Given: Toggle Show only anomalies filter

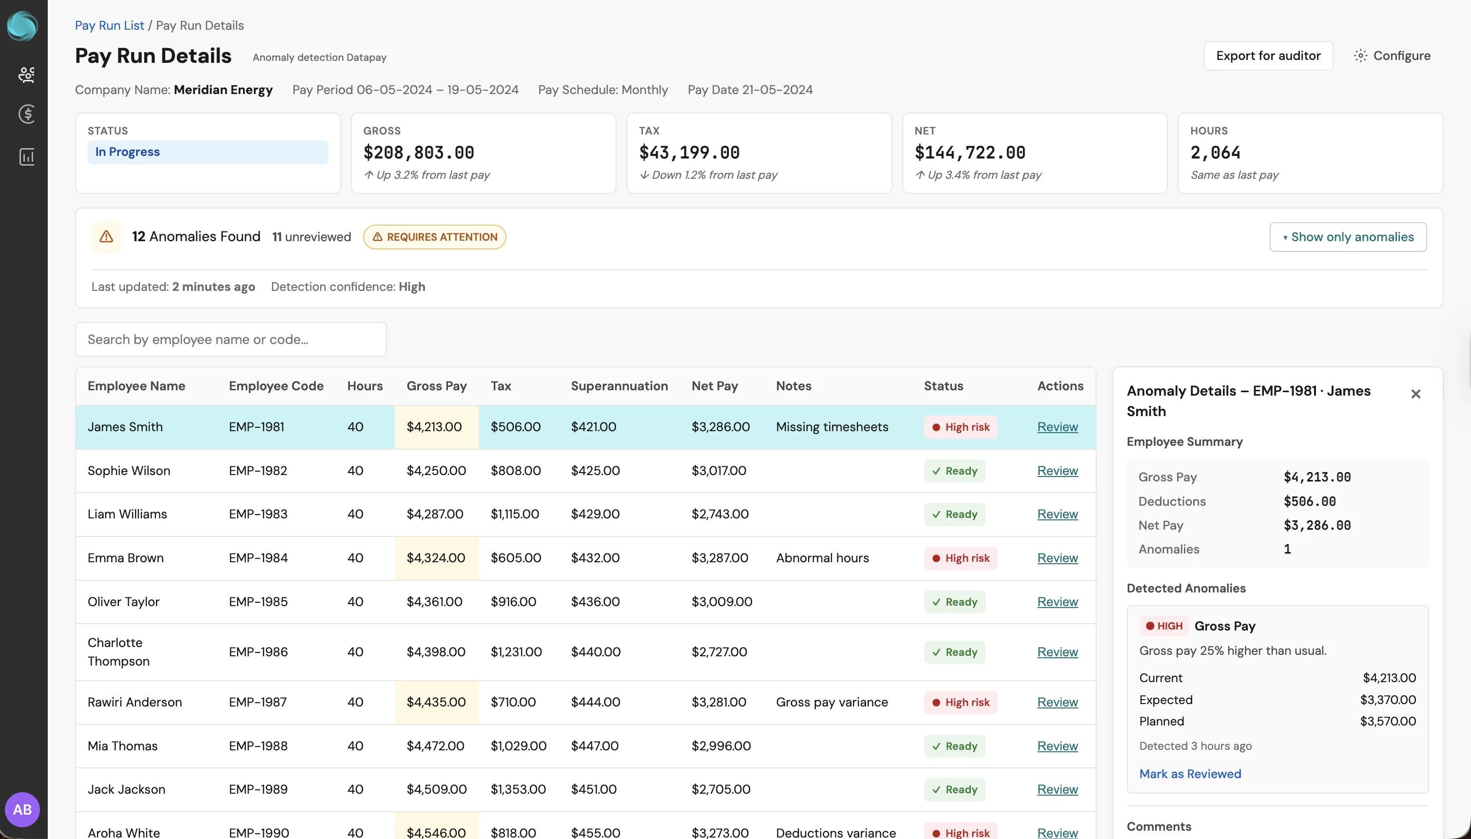Looking at the screenshot, I should tap(1348, 237).
